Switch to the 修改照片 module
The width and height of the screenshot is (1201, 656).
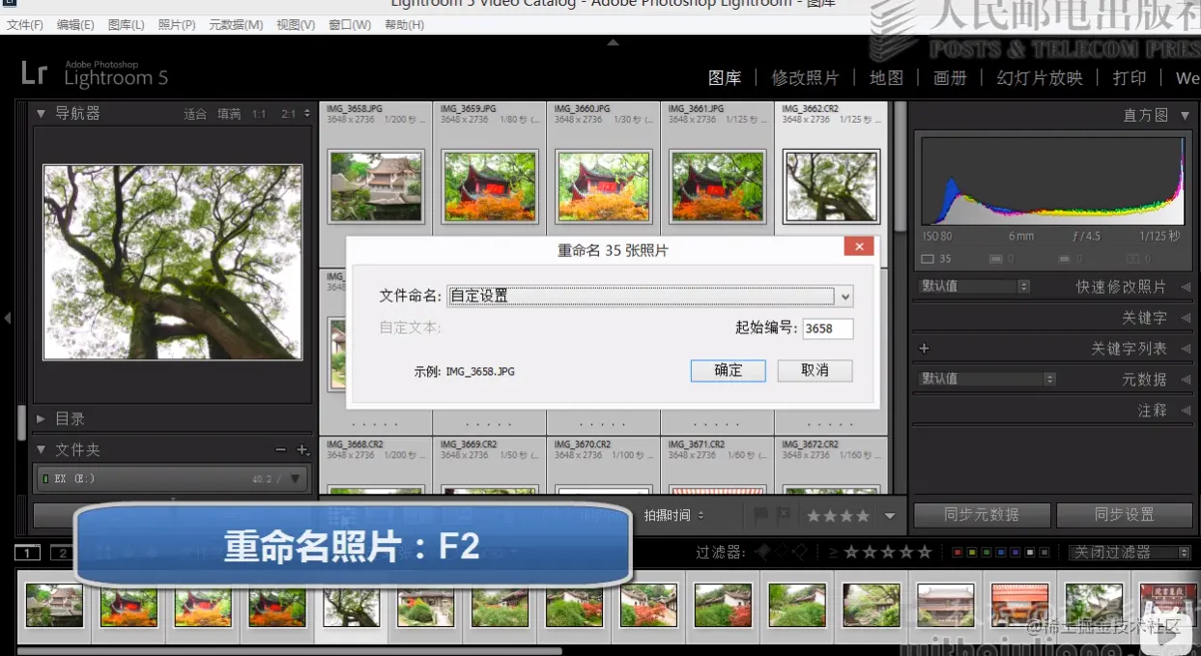click(x=805, y=78)
